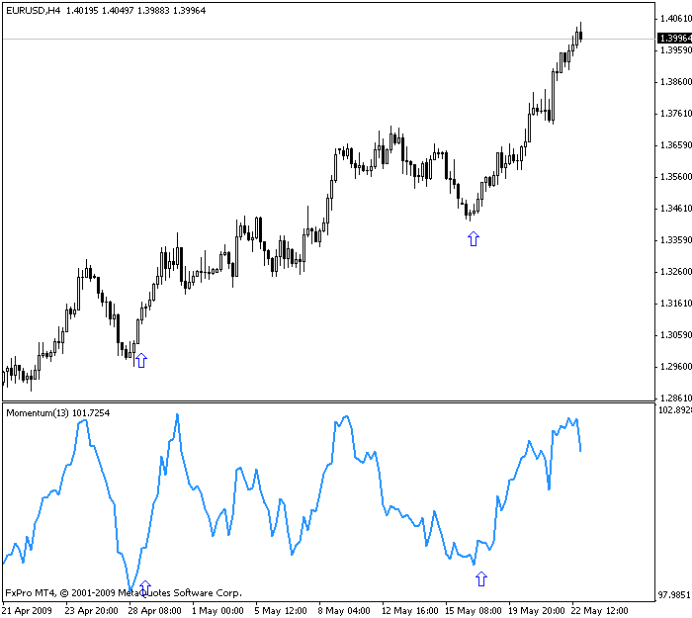Click the 28 Apr 08:00 time label
692x618 pixels.
[154, 611]
